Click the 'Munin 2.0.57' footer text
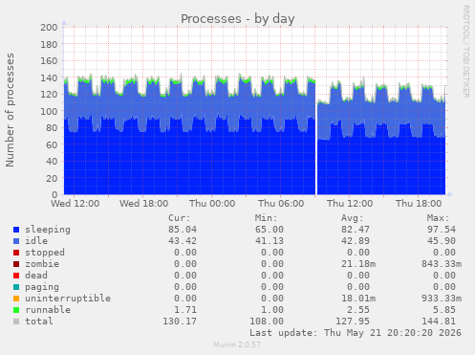The height and width of the screenshot is (355, 475). (x=237, y=344)
